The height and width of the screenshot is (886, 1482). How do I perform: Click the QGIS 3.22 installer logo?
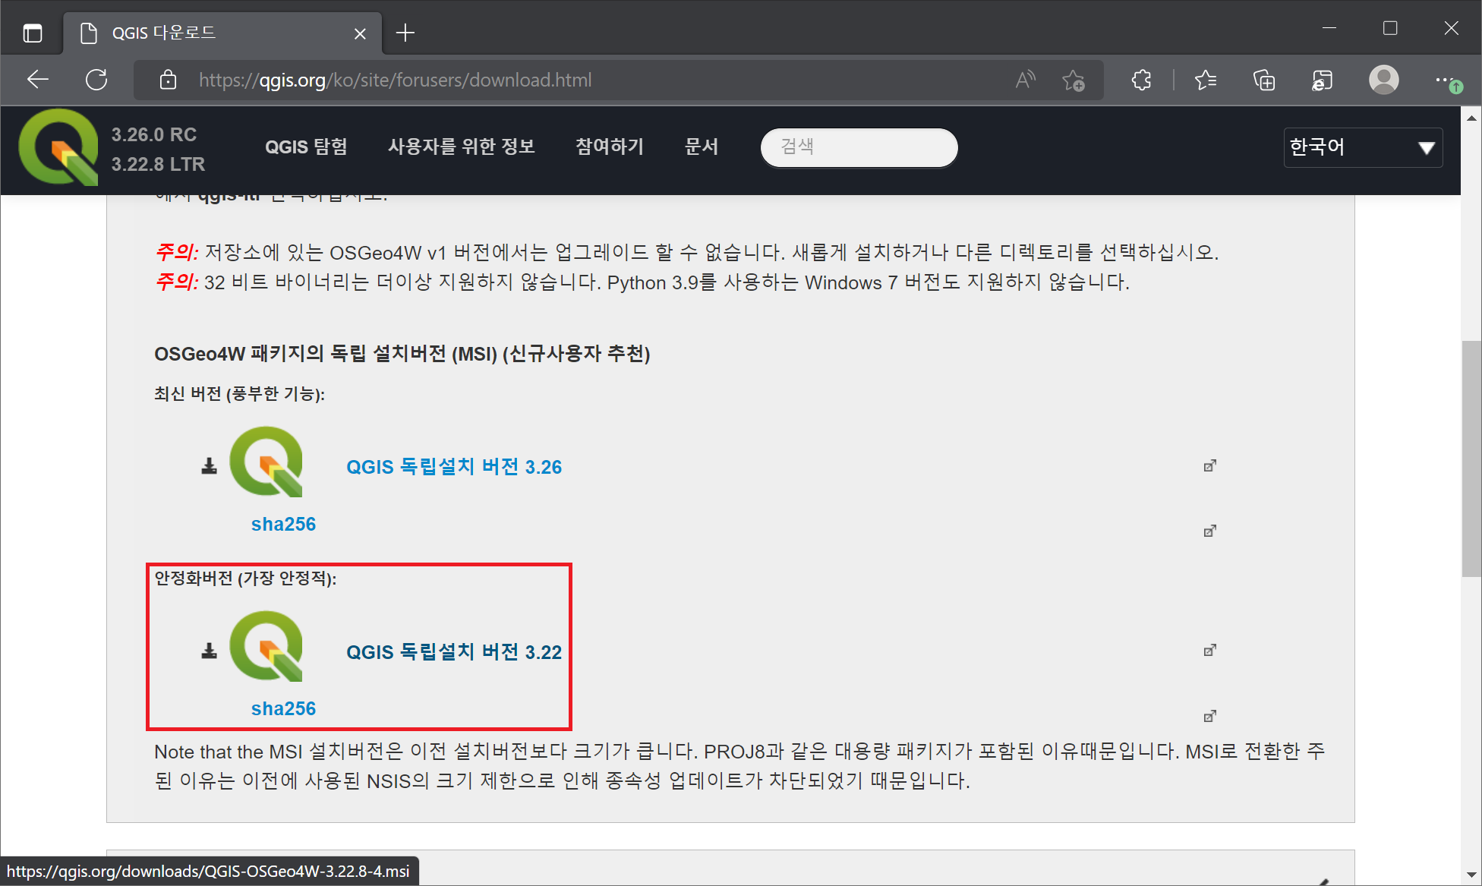tap(266, 646)
